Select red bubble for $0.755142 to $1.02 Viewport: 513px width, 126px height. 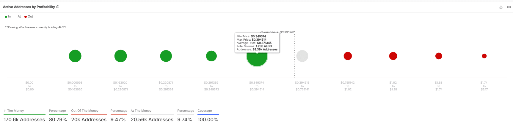[348, 56]
